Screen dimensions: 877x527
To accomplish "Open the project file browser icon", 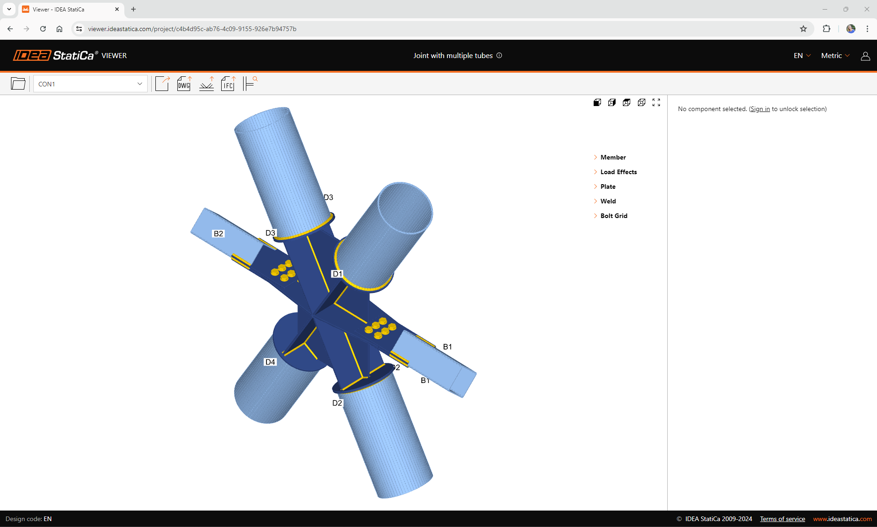I will (x=18, y=84).
